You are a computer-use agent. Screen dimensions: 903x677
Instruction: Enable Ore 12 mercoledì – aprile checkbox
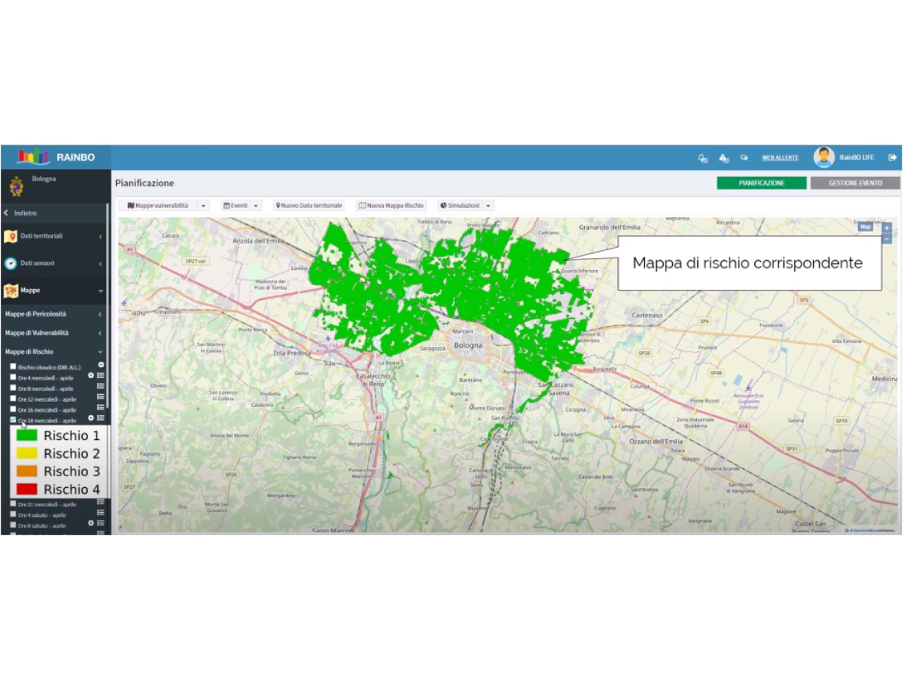(x=13, y=398)
